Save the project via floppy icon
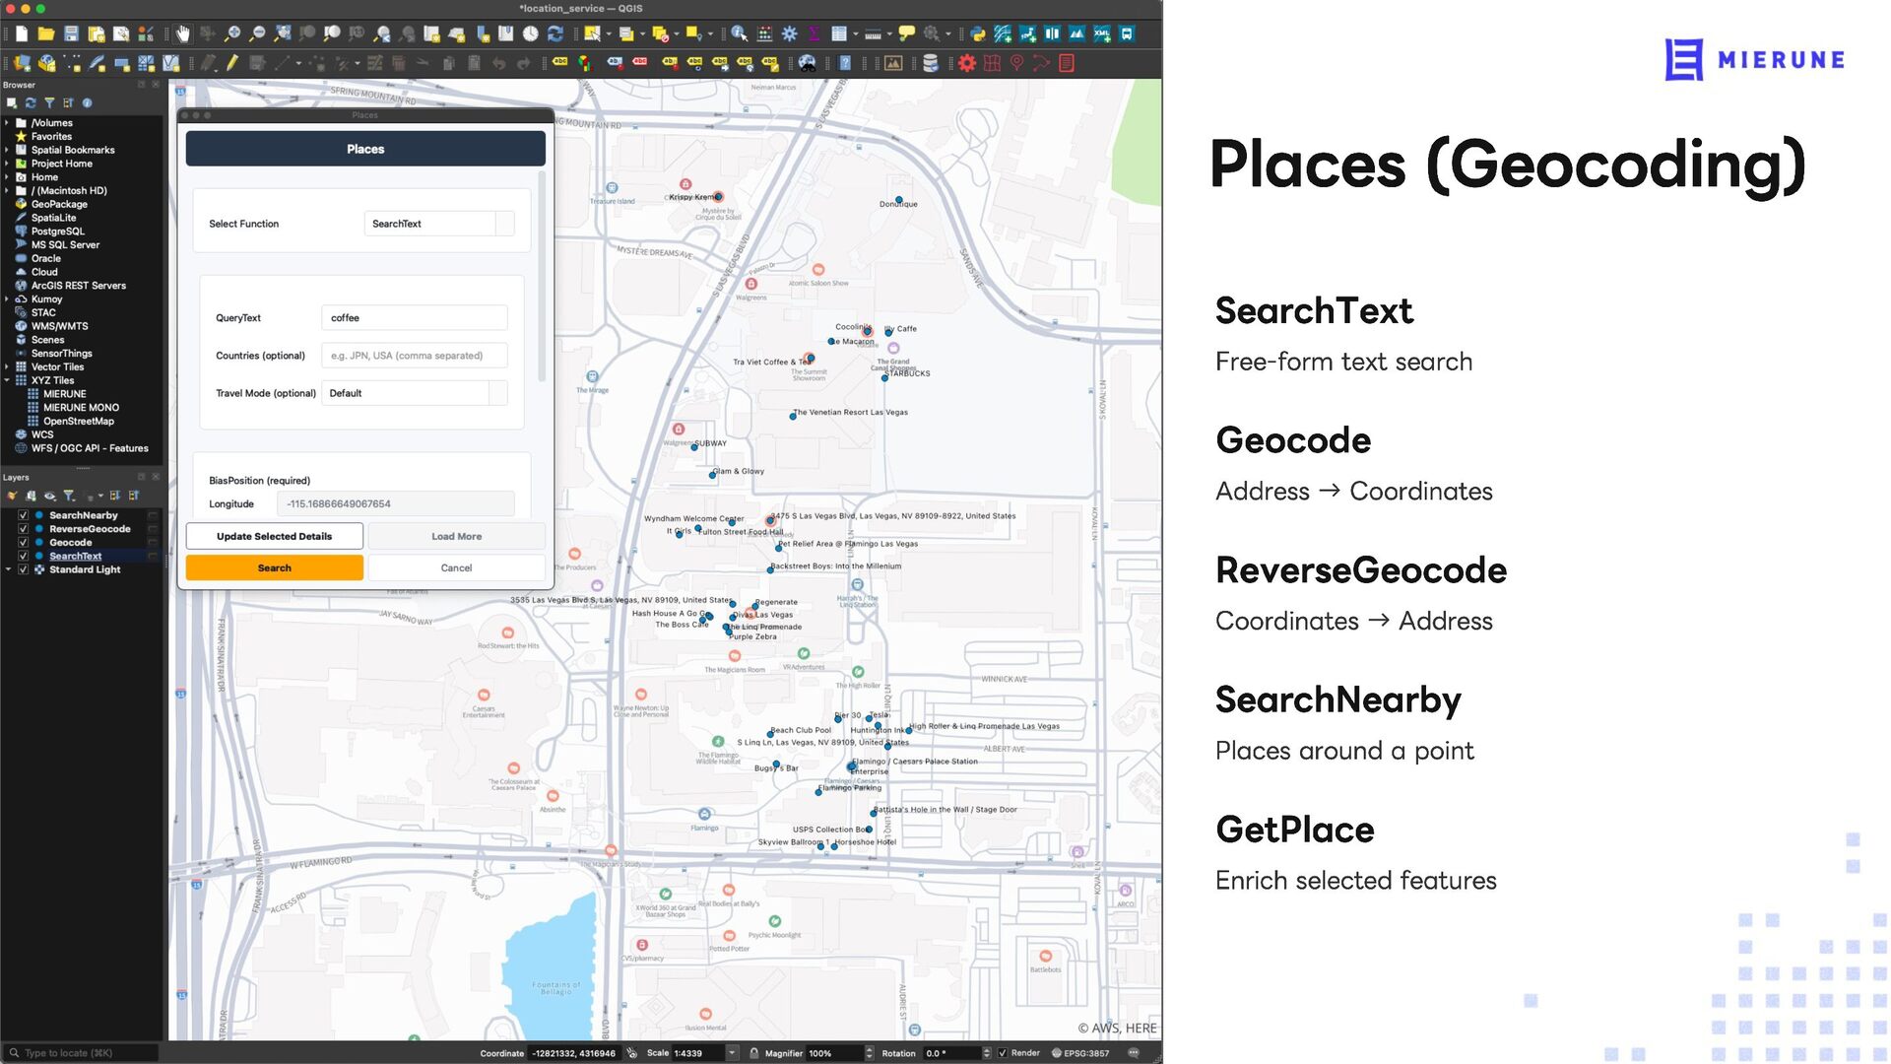The width and height of the screenshot is (1891, 1064). [71, 33]
